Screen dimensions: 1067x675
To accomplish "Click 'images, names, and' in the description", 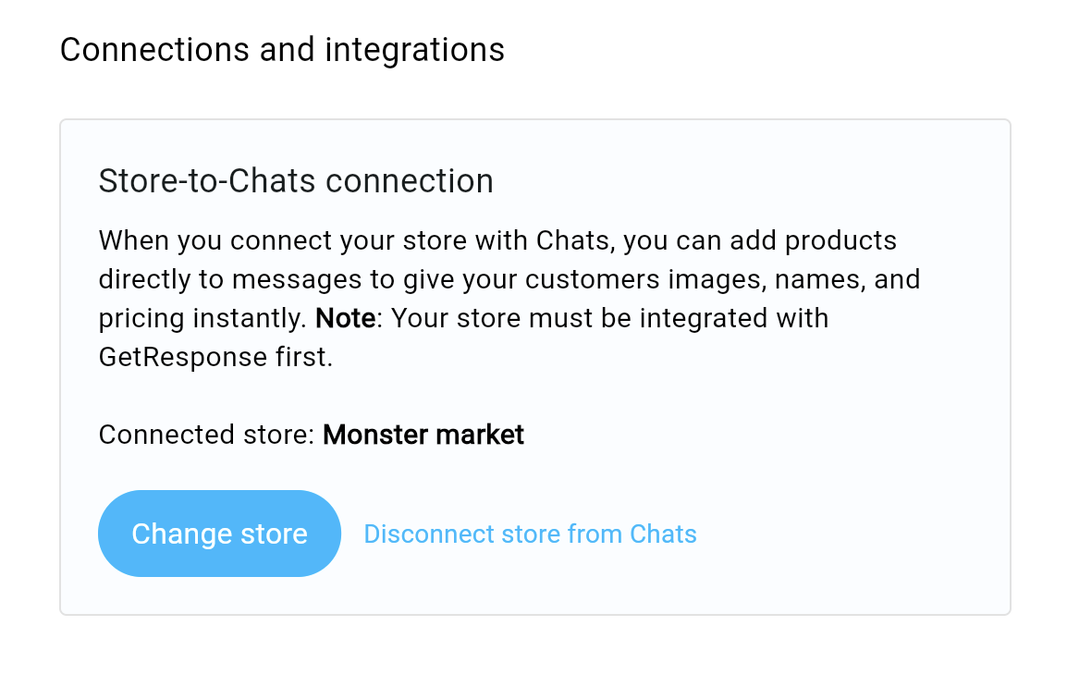I will click(x=805, y=279).
